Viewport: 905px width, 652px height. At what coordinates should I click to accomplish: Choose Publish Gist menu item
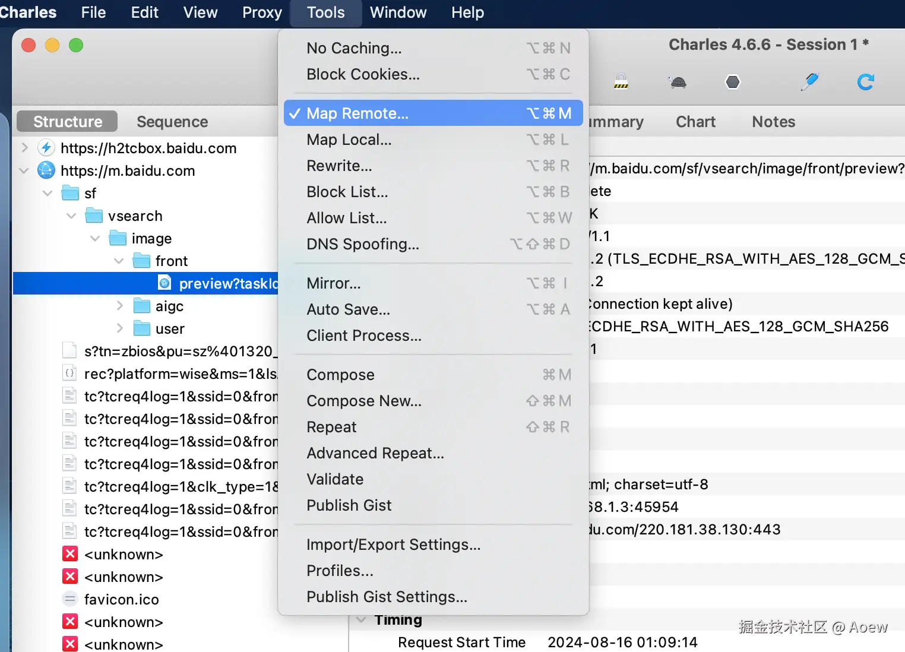tap(433, 505)
